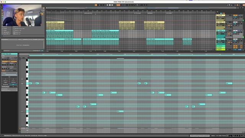Click the Set button next to Start

(x=8, y=58)
